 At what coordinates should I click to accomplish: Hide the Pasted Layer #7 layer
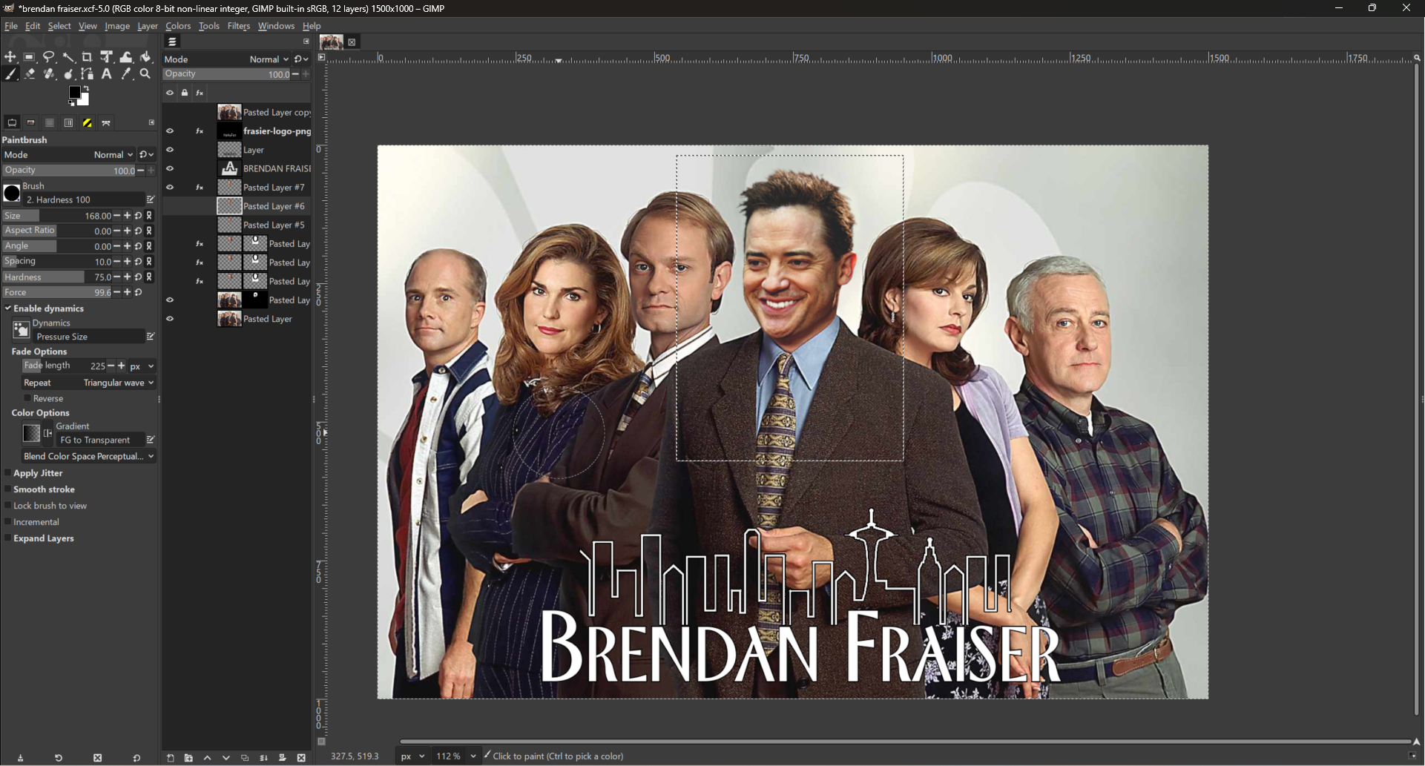[x=170, y=188]
